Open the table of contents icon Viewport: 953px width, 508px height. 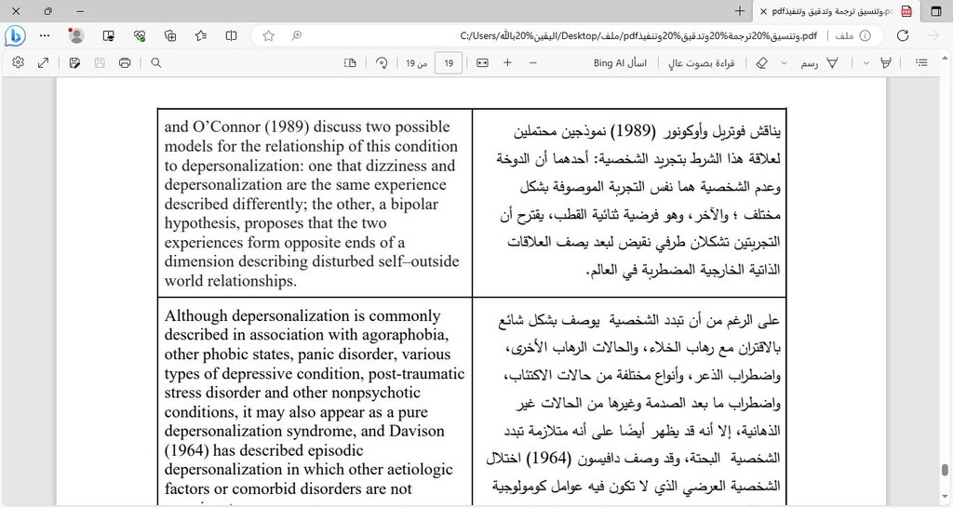(921, 62)
